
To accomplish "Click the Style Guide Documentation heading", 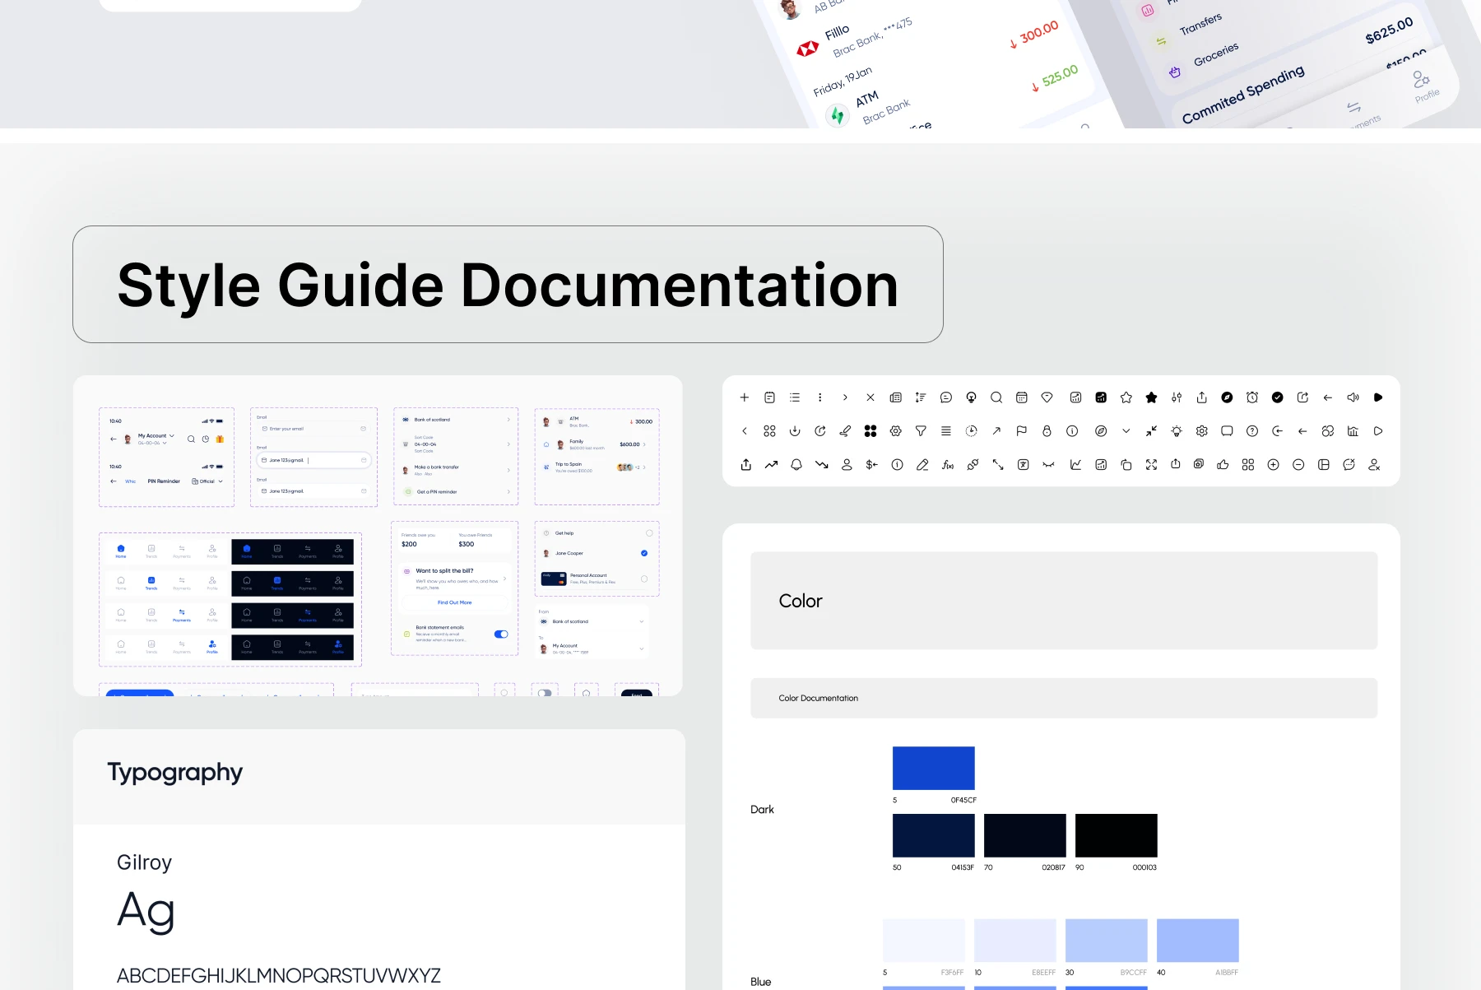I will pos(508,285).
